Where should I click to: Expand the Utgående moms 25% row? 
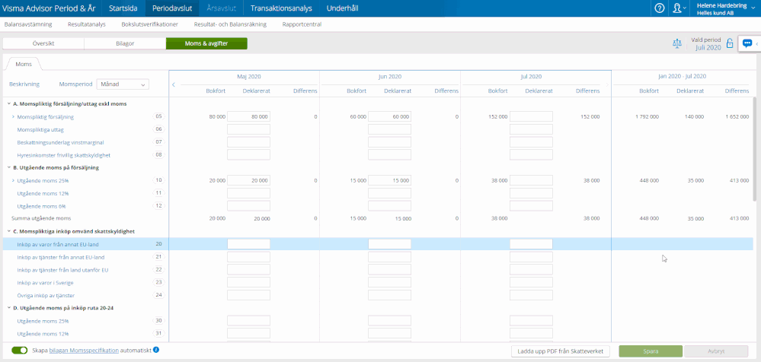pos(13,180)
